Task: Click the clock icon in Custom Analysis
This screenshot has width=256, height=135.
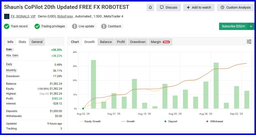Action: 222,8
